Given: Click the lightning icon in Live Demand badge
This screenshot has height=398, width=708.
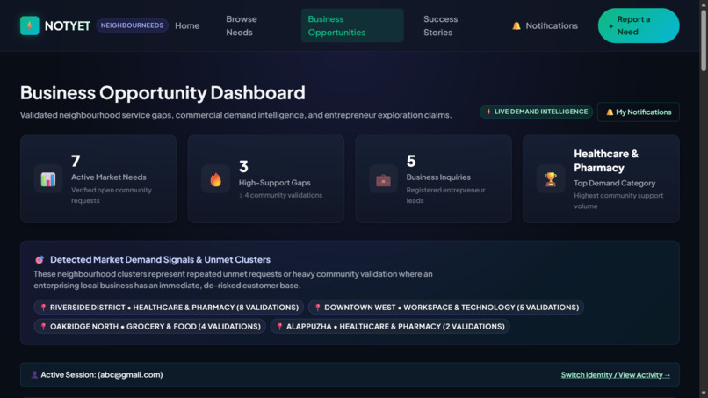Looking at the screenshot, I should [x=488, y=112].
